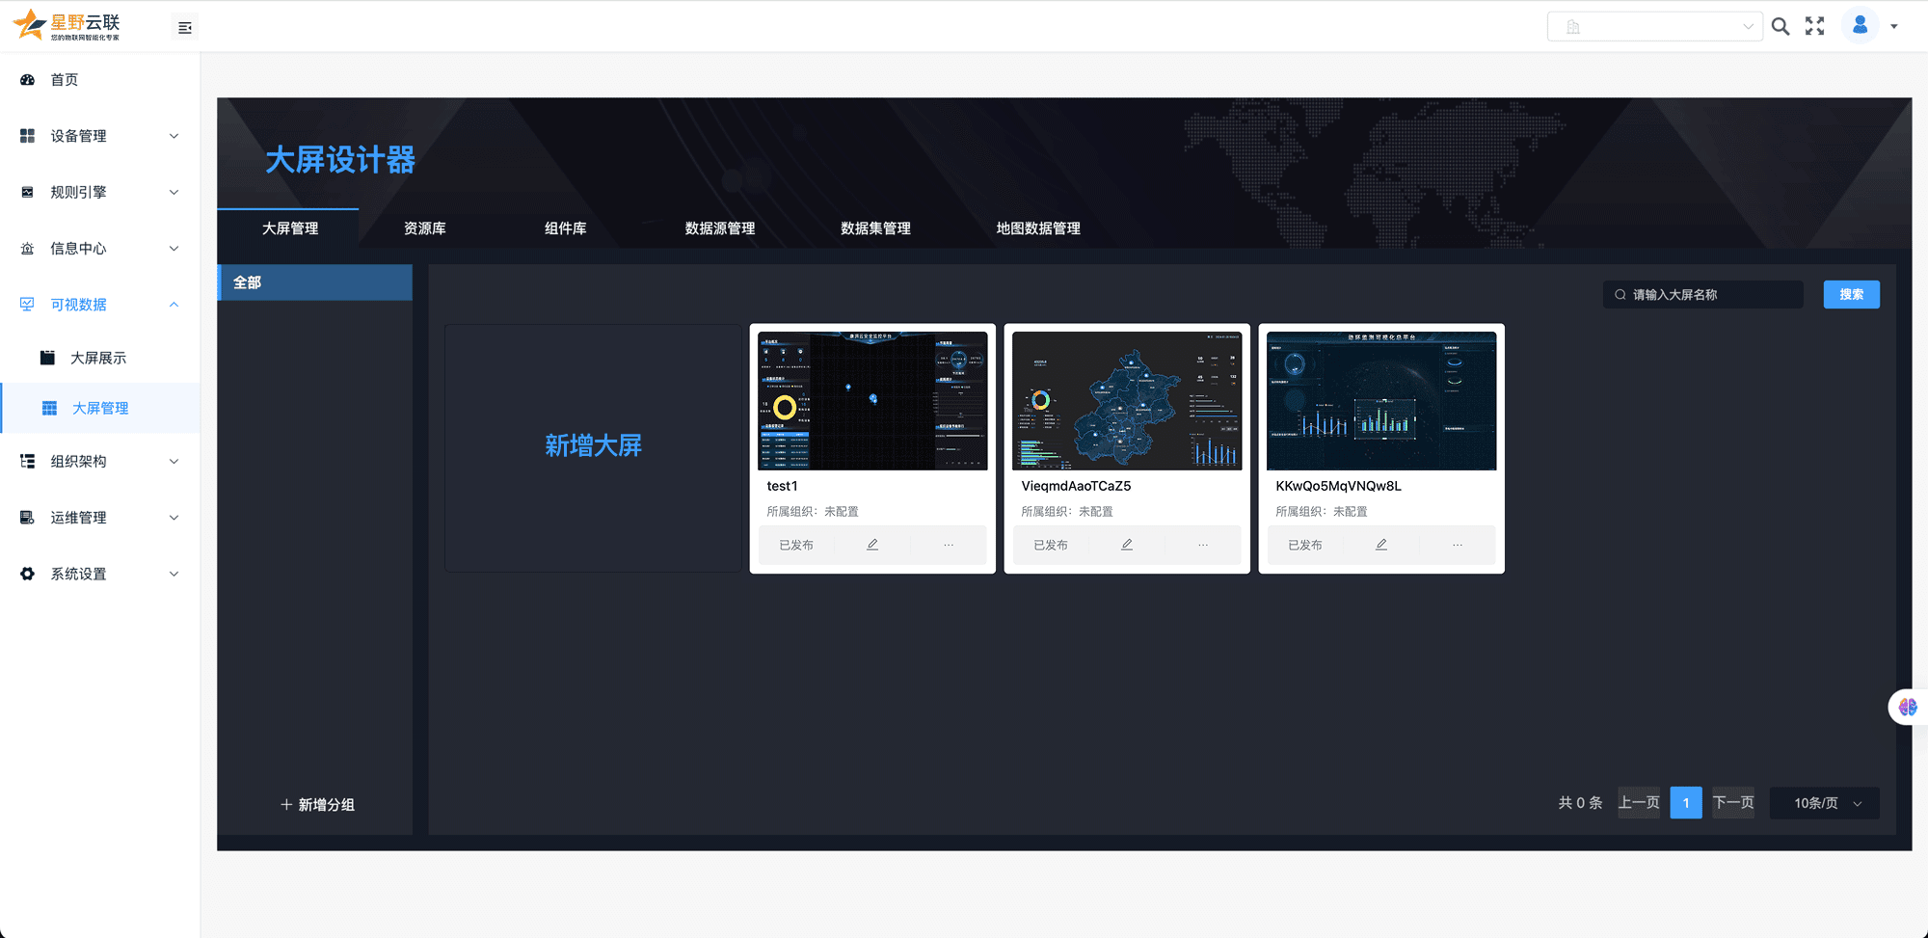This screenshot has width=1928, height=938.
Task: Collapse the 可视数据 sidebar menu
Action: pos(99,305)
